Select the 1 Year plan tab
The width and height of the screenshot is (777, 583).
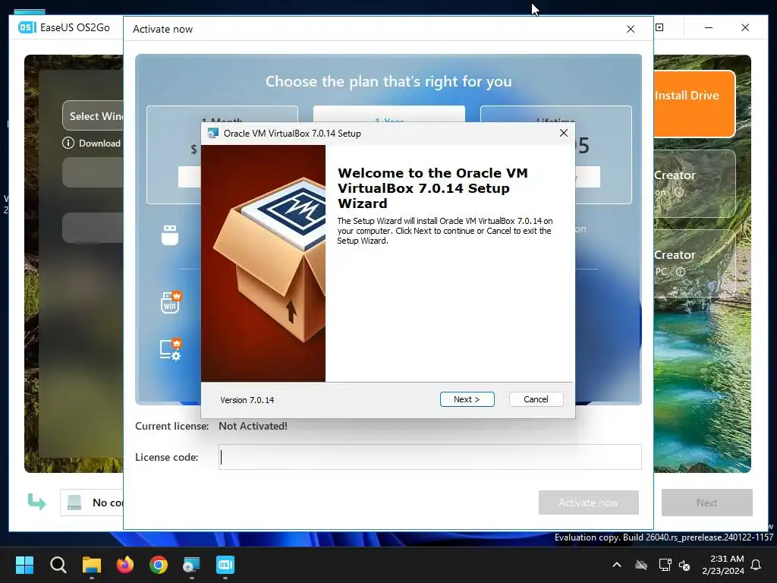[389, 114]
